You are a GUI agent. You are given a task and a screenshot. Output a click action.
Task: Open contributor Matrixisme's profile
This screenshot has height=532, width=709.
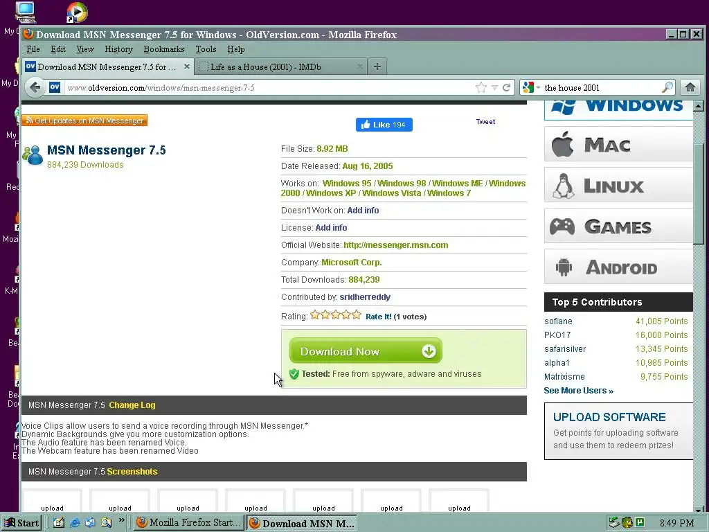coord(564,377)
